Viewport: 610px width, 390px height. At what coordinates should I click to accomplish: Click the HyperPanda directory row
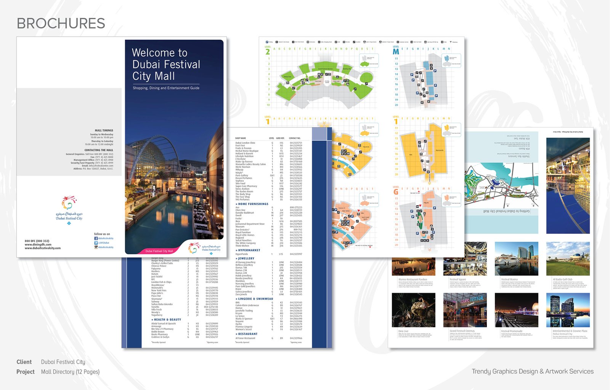(x=269, y=254)
